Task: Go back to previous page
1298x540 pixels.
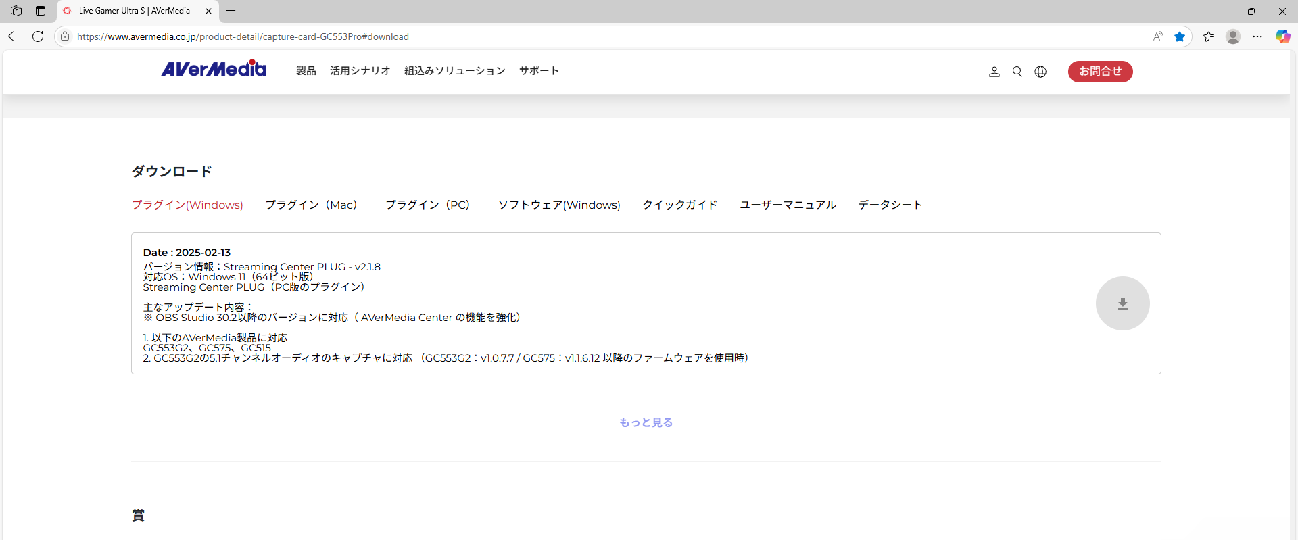Action: click(14, 36)
